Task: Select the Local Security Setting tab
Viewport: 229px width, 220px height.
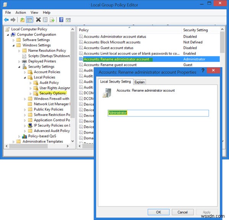Action: [x=115, y=81]
